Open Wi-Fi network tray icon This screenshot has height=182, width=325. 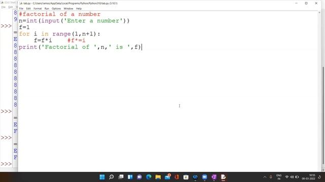287,177
